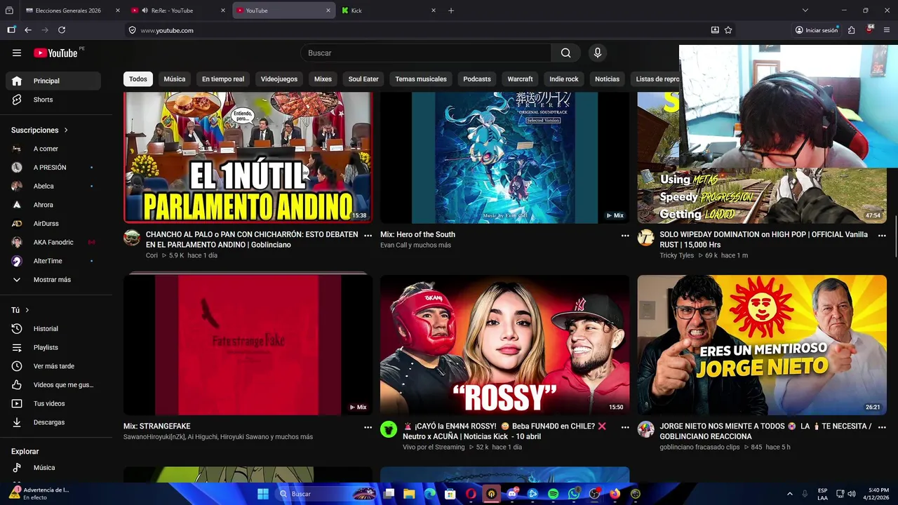This screenshot has height=505, width=898.
Task: Open Videos que me gustan list
Action: 53,384
